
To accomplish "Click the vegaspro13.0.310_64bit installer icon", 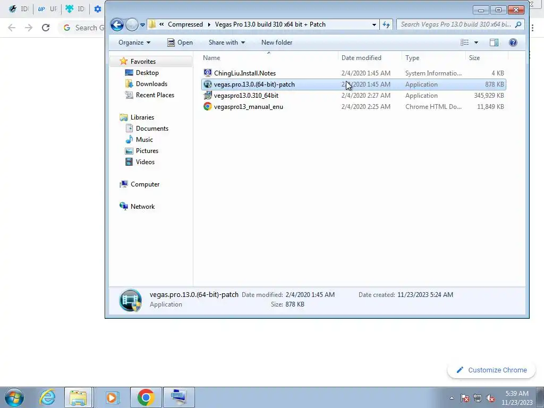I will [208, 96].
